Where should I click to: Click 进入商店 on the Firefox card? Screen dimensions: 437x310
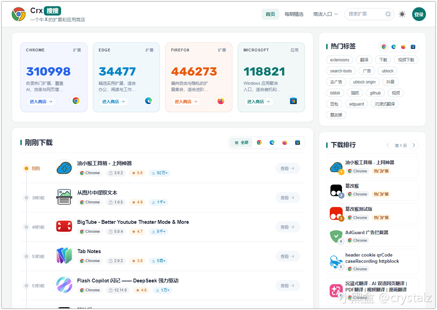(x=186, y=102)
